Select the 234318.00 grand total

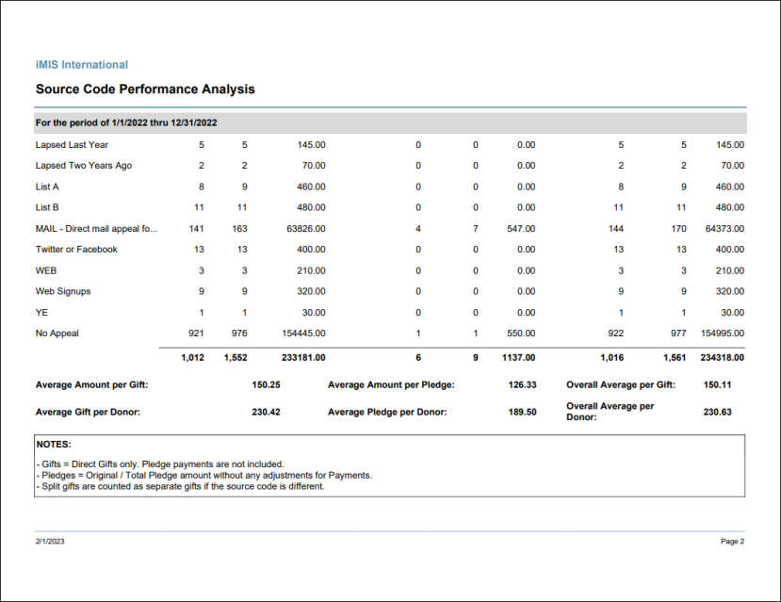(x=723, y=357)
